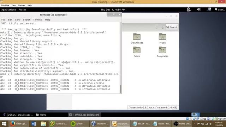This screenshot has height=127, width=226.
Task: Switch to Terminal (as superuser) in panel
Action: pos(84,115)
